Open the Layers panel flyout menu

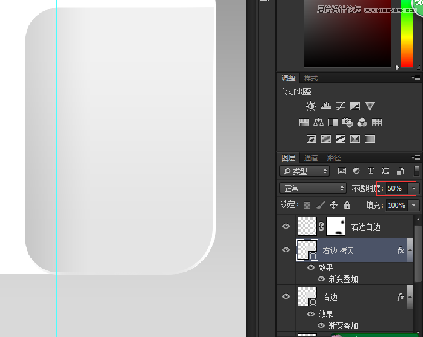[x=416, y=157]
